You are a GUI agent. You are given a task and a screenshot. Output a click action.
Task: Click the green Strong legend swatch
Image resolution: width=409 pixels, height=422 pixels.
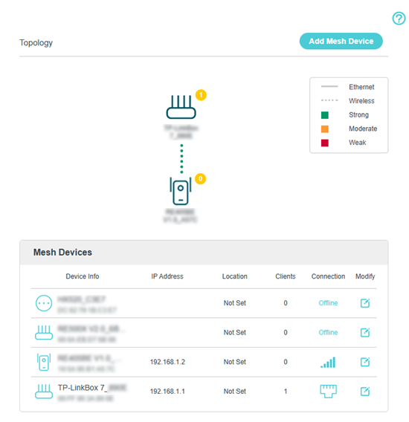pos(325,115)
